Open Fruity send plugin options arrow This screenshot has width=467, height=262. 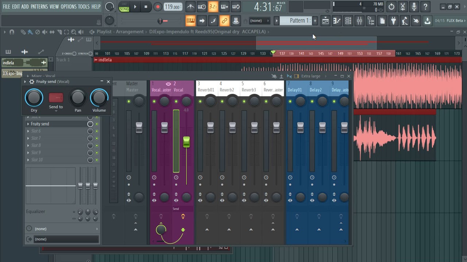click(25, 82)
